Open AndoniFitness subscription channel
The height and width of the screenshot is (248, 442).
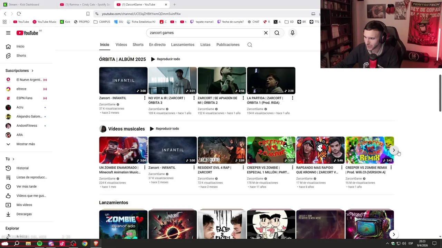(26, 126)
